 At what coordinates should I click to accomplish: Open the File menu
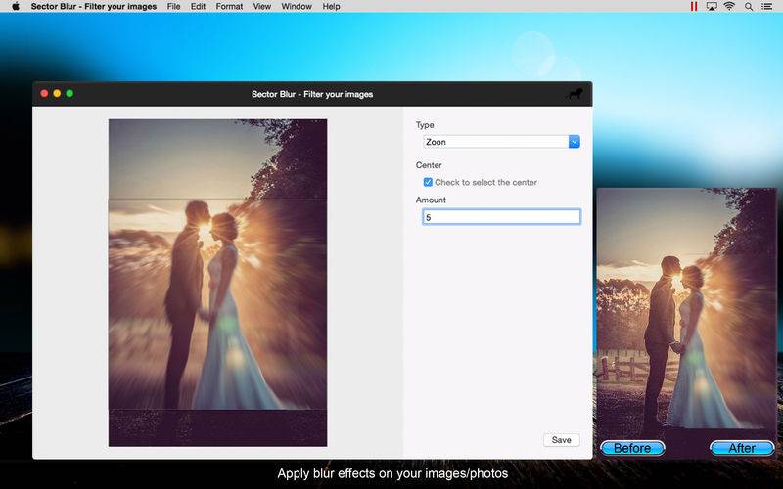(174, 7)
